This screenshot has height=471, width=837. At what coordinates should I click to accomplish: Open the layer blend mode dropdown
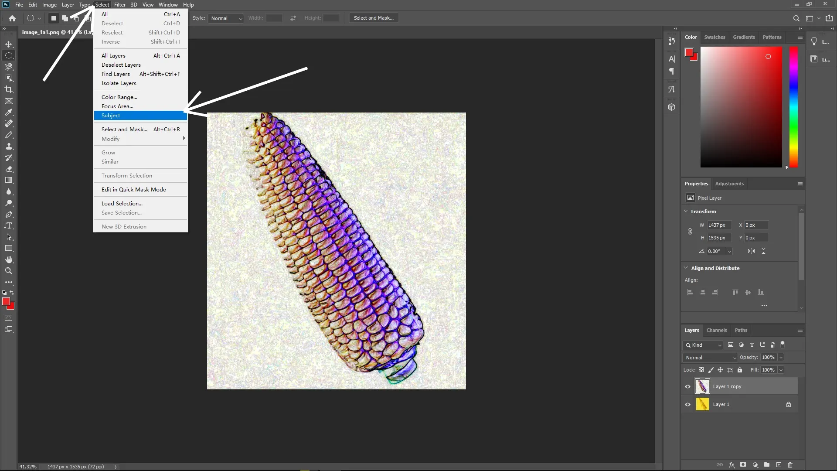709,357
